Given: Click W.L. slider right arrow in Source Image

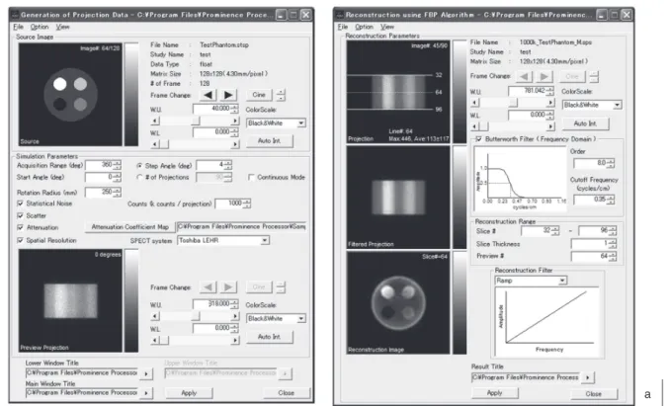Looking at the screenshot, I should coord(234,145).
